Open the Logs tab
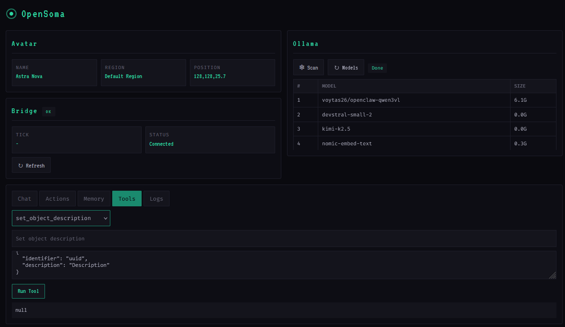This screenshot has width=565, height=327. click(x=156, y=198)
